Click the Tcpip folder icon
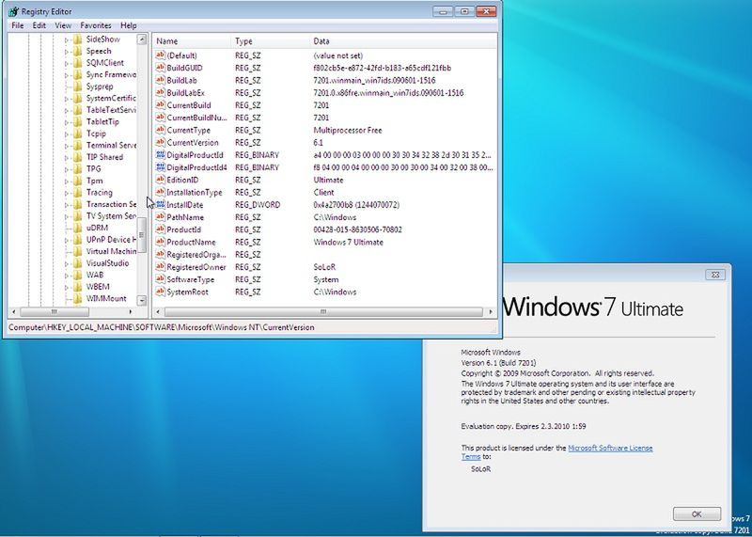The width and height of the screenshot is (752, 537). (x=78, y=134)
